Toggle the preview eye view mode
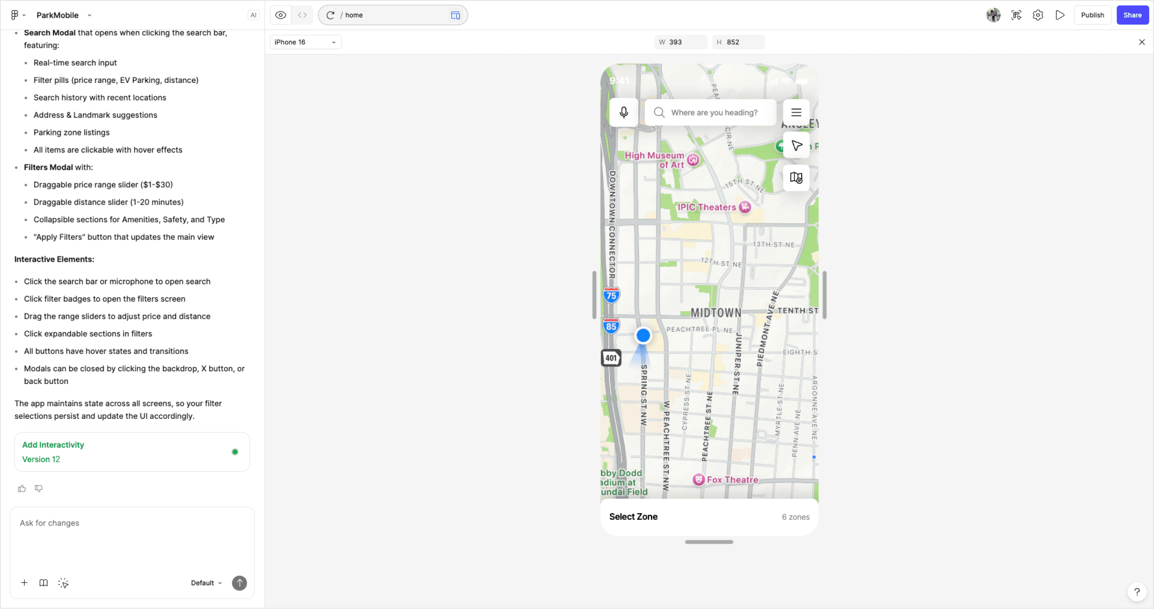Viewport: 1154px width, 609px height. point(281,15)
